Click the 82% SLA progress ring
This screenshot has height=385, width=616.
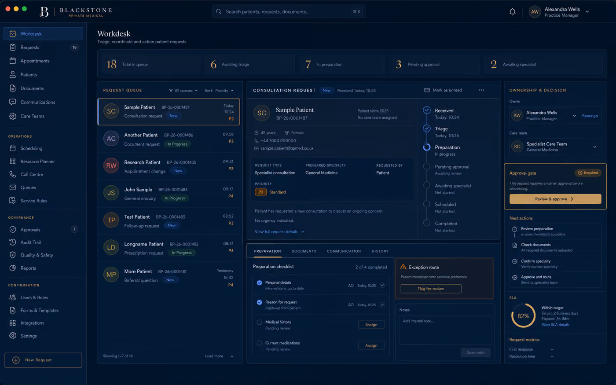523,316
